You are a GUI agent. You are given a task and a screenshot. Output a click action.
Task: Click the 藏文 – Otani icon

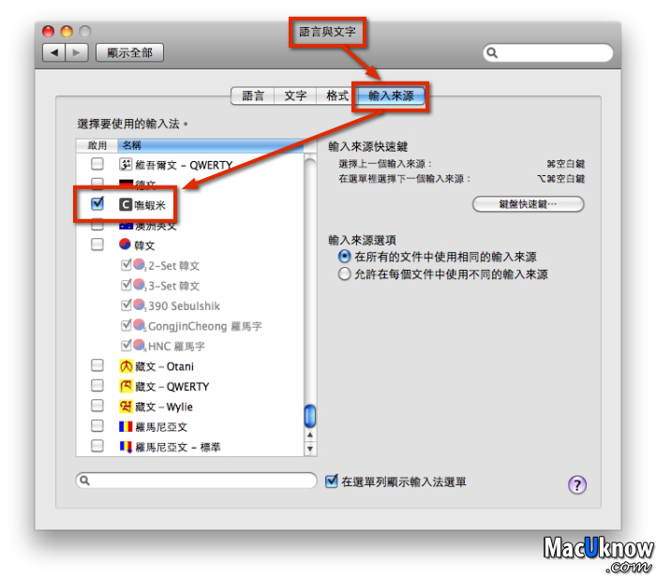point(126,366)
